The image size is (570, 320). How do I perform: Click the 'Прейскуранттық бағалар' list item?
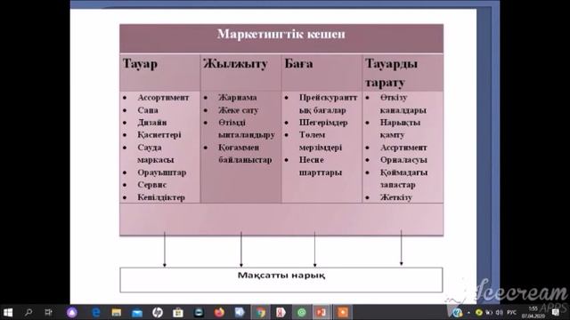click(x=329, y=104)
